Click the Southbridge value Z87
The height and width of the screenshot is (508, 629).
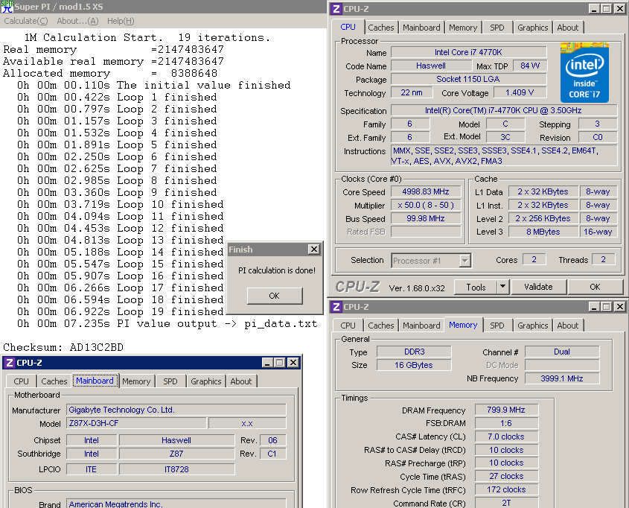pyautogui.click(x=176, y=454)
